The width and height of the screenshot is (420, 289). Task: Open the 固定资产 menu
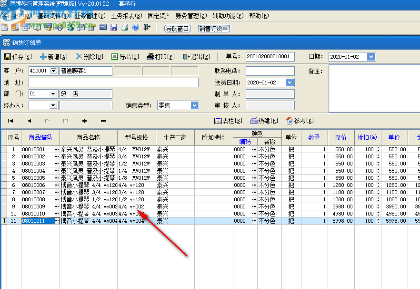[x=159, y=16]
